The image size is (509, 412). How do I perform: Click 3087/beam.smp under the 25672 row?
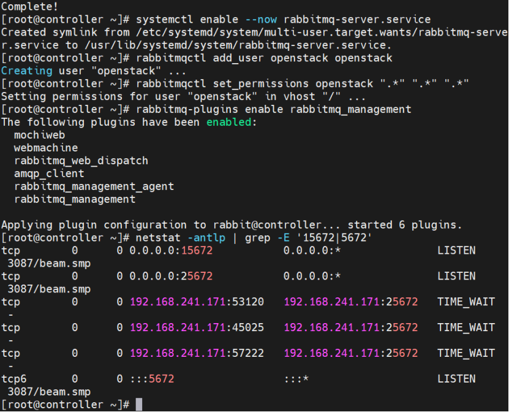tap(49, 289)
